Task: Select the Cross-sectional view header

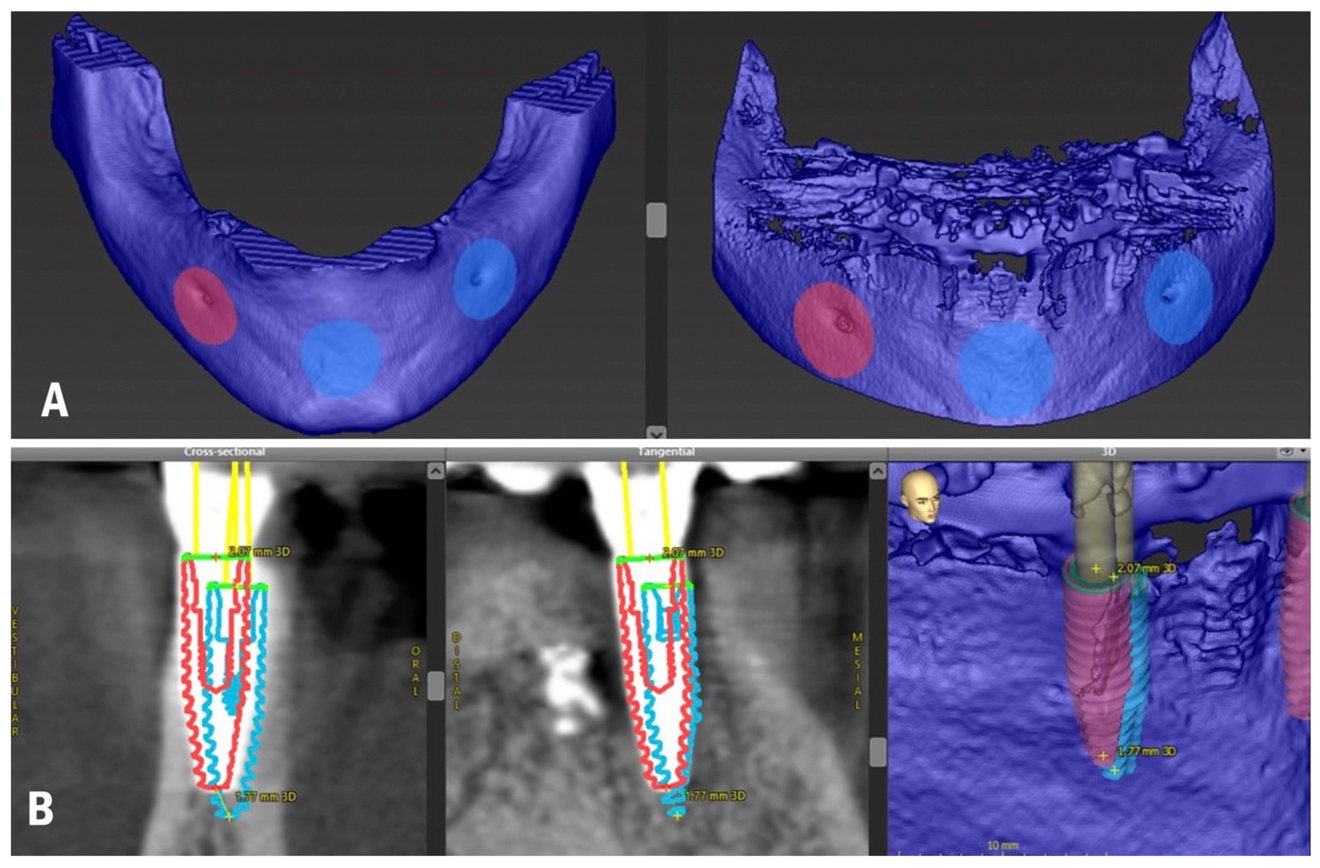Action: pos(225,452)
